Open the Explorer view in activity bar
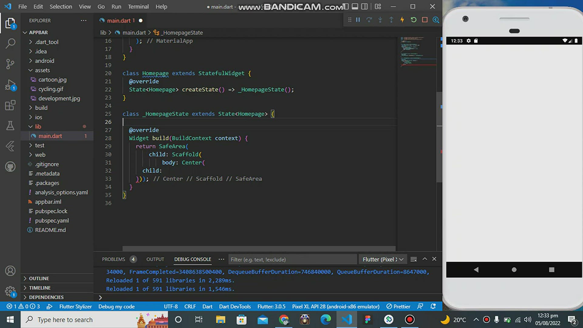The image size is (583, 328). (x=10, y=23)
